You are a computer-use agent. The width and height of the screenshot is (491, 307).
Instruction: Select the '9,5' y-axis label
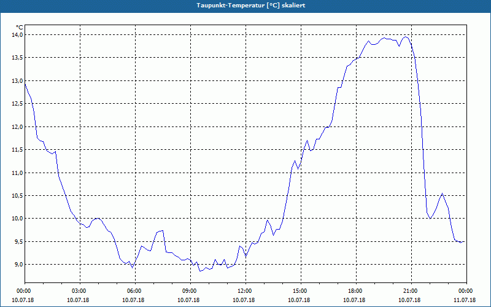(x=19, y=242)
